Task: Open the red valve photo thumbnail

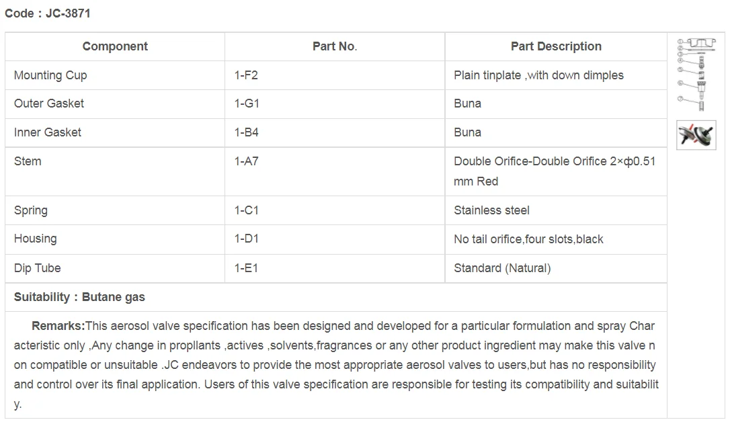Action: pos(696,135)
